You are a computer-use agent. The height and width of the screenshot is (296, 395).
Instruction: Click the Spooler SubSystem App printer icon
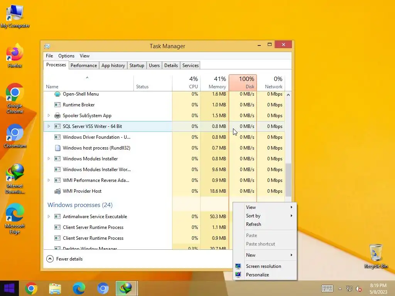coord(57,116)
